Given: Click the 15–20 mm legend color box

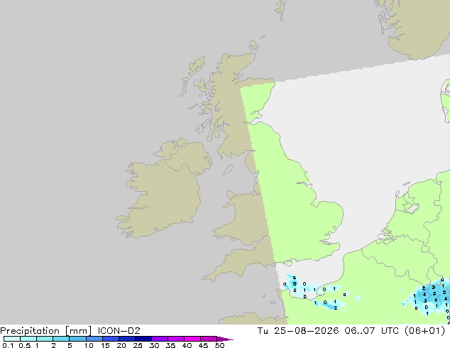Looking at the screenshot, I should (110, 339).
